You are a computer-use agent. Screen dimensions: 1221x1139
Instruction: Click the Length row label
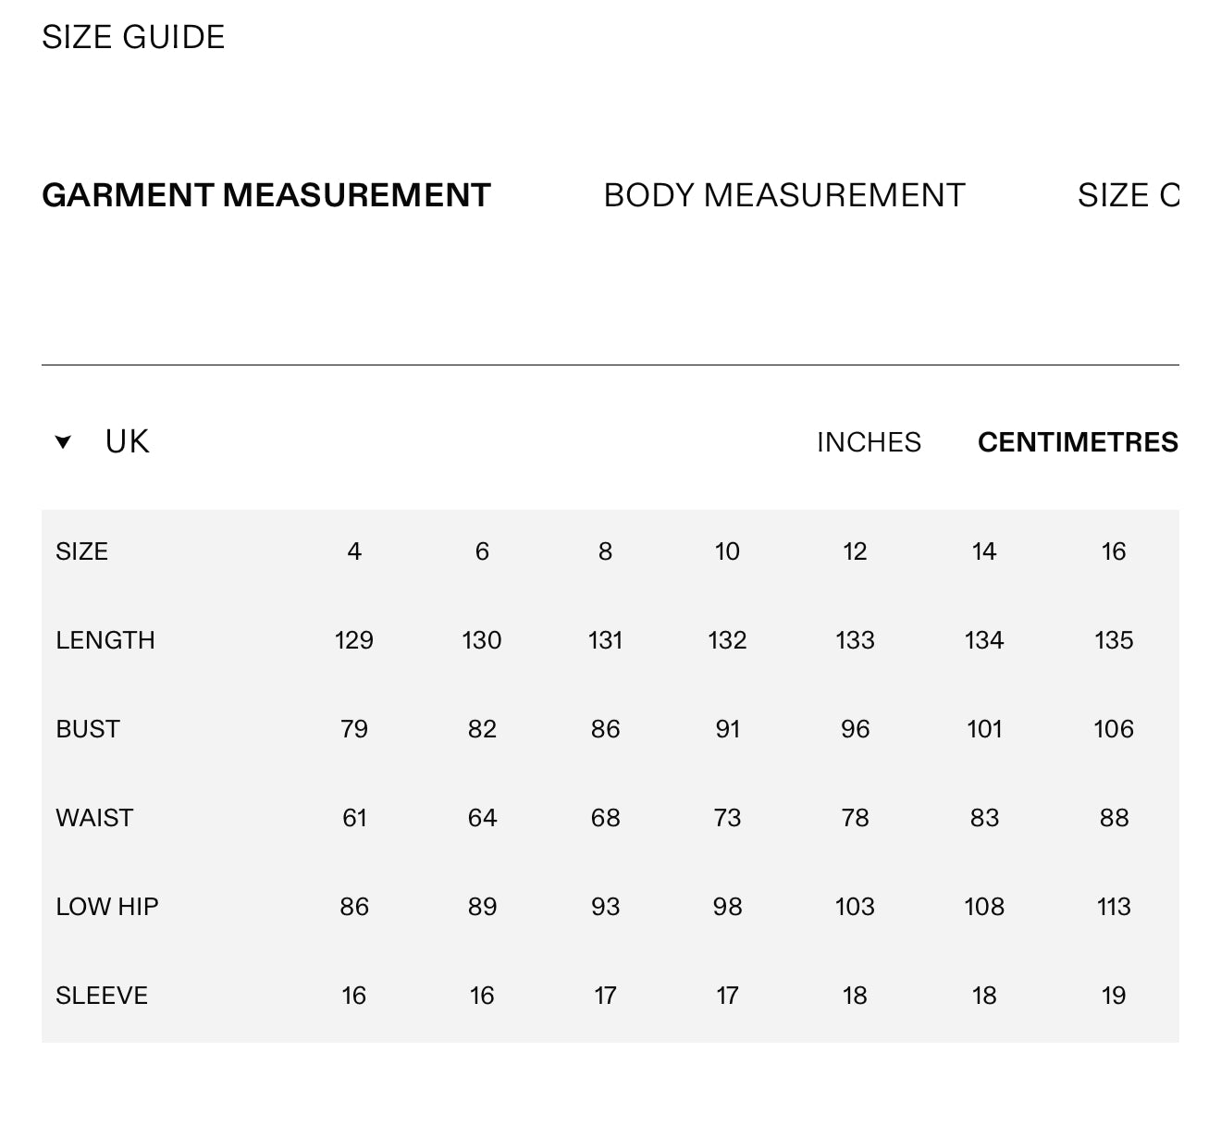point(105,640)
